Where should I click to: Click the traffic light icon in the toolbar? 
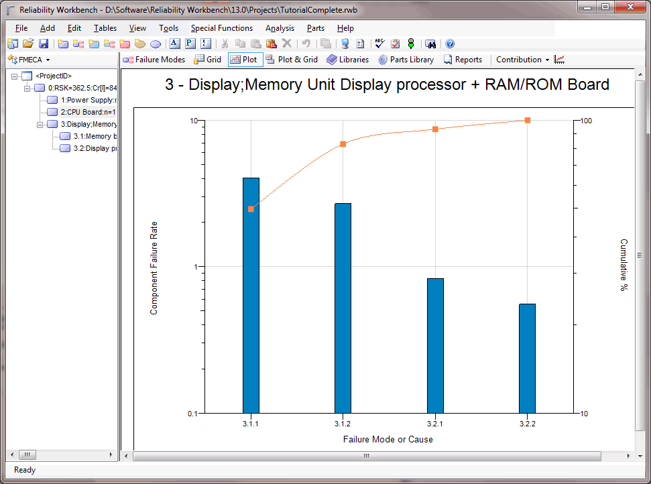click(410, 44)
